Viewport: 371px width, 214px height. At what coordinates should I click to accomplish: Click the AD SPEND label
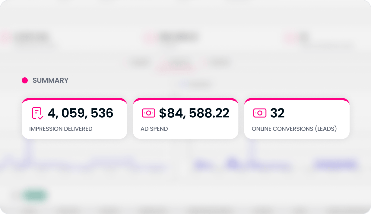point(154,129)
